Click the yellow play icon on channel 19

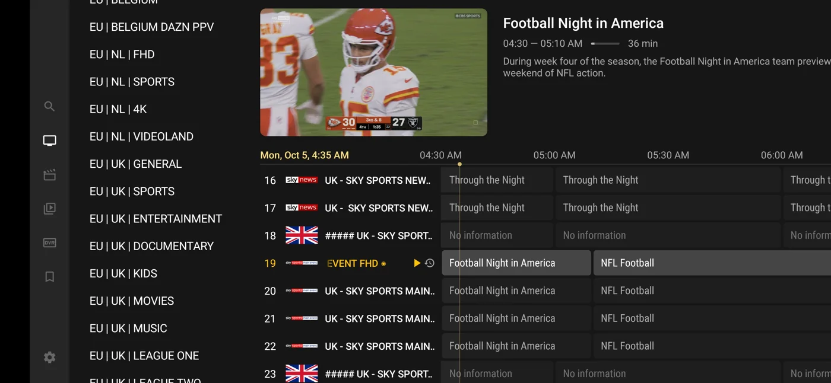pyautogui.click(x=417, y=263)
